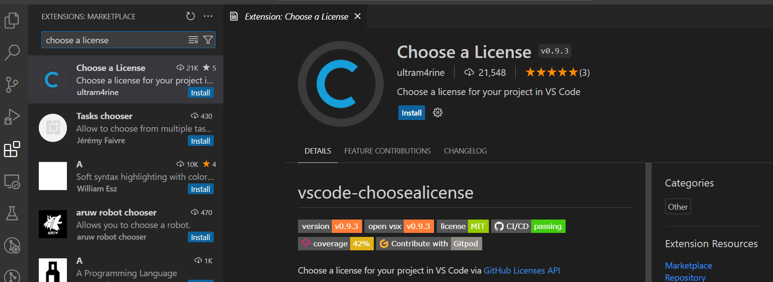Open the Run and Debug view

pyautogui.click(x=12, y=117)
